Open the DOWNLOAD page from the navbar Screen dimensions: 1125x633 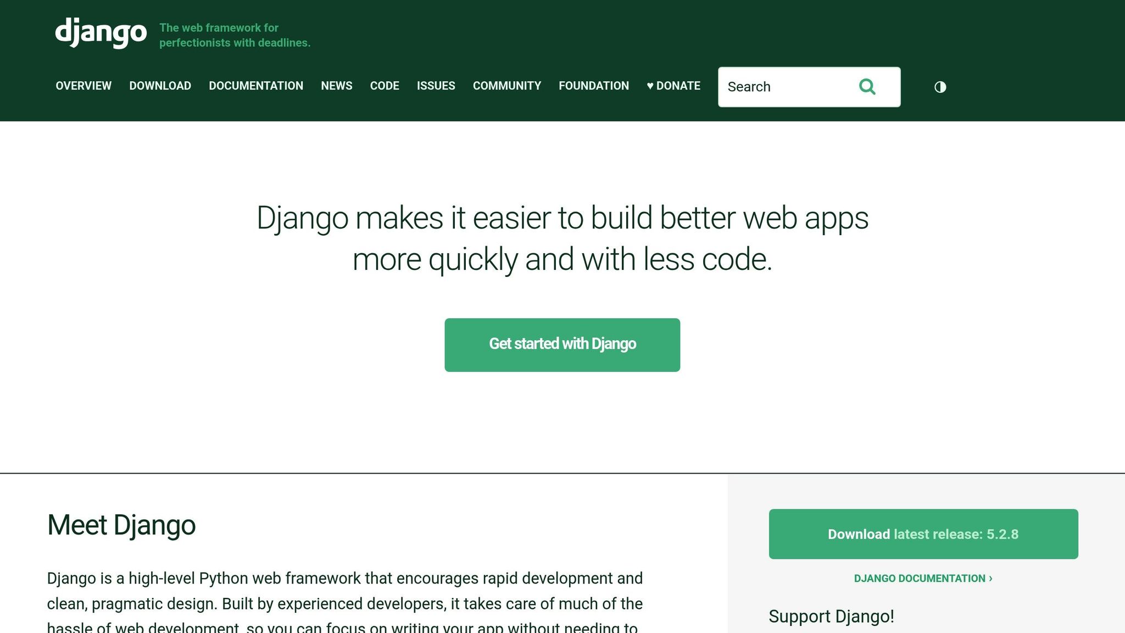[x=160, y=86]
